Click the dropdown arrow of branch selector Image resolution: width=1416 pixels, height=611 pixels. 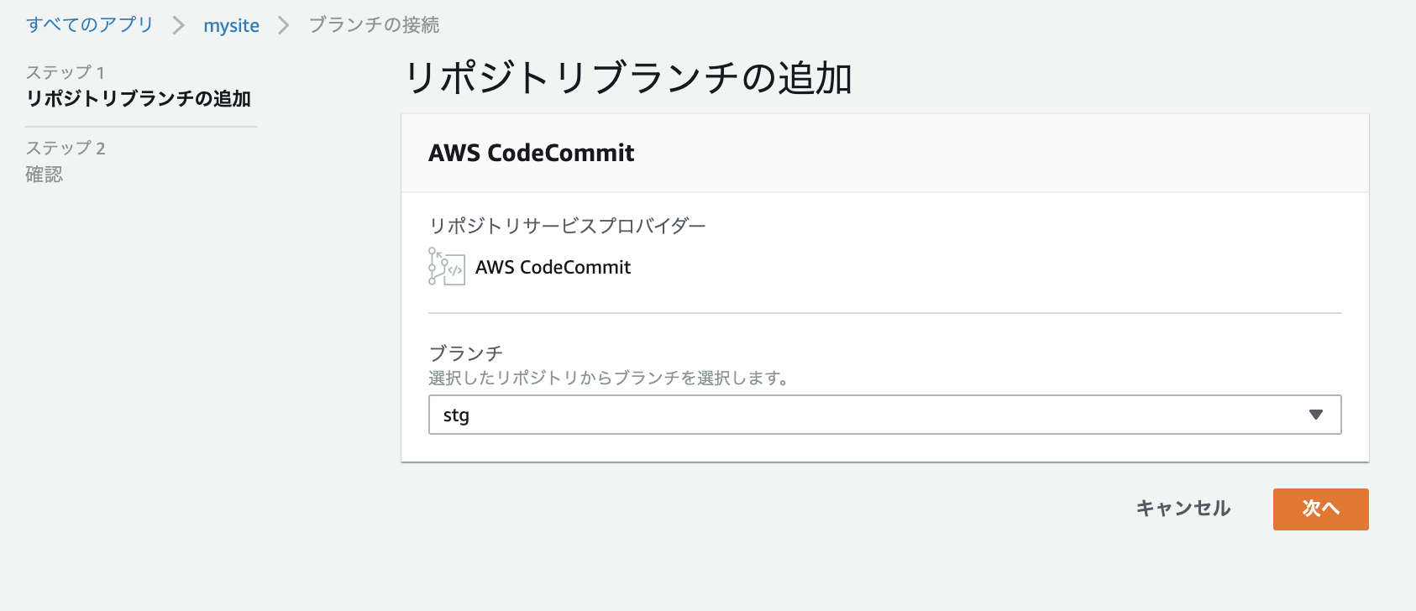[x=1316, y=415]
